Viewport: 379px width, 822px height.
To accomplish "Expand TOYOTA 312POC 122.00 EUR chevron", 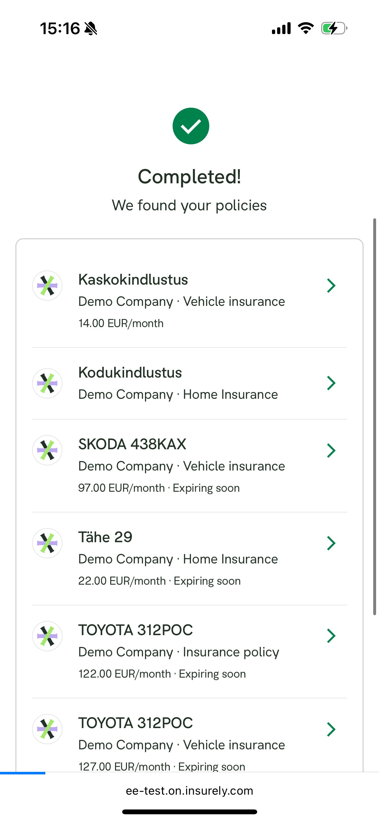I will (x=331, y=636).
